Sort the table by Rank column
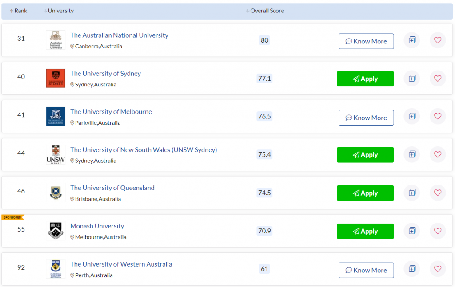This screenshot has height=287, width=455. coord(19,11)
